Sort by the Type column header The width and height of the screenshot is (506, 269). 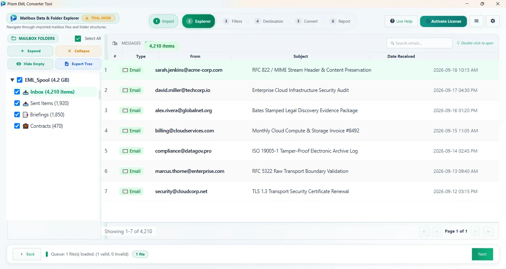click(141, 56)
